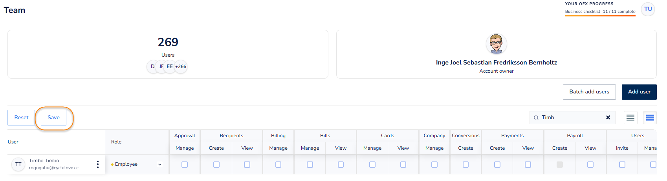Open the +266 more users badge
This screenshot has height=181, width=667.
[181, 66]
